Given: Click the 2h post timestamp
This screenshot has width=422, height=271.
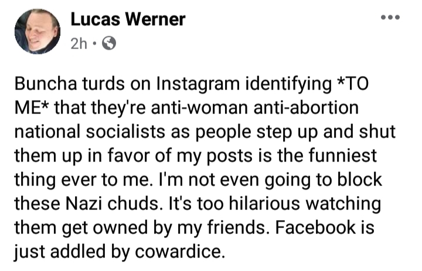Looking at the screenshot, I should tap(79, 43).
